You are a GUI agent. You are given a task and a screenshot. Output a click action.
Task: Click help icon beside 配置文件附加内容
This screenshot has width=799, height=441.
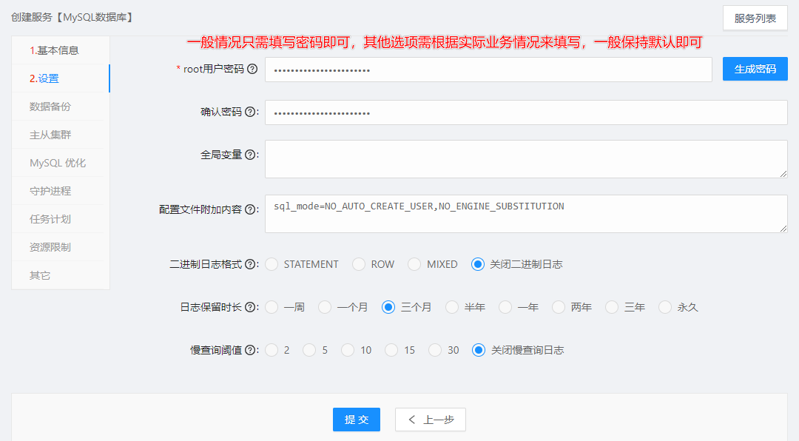pos(251,209)
